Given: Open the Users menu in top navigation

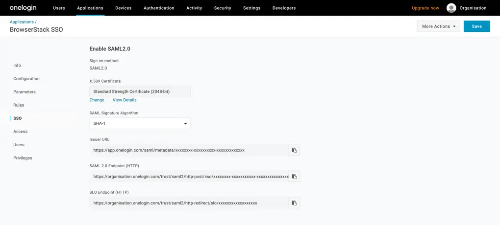Looking at the screenshot, I should point(59,8).
